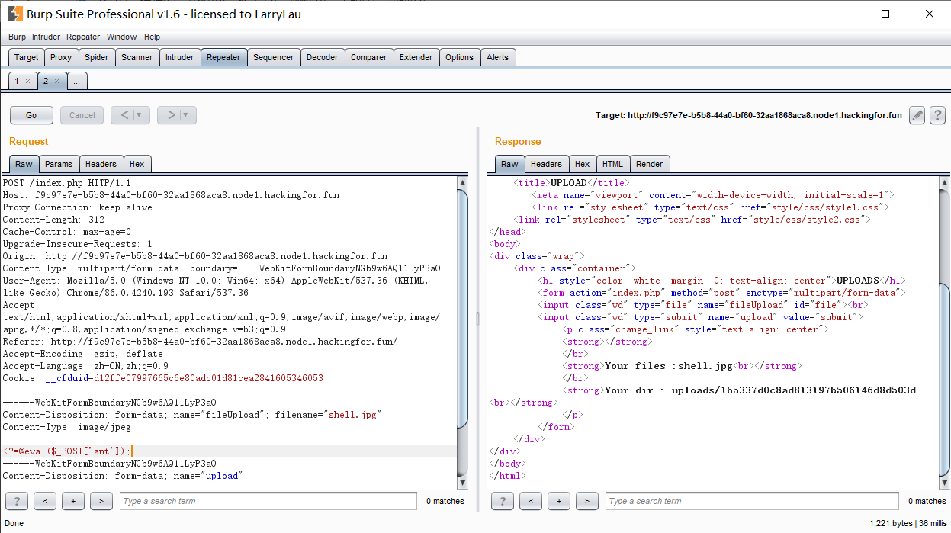Click the plus search options button in Request
The image size is (951, 533).
[73, 501]
